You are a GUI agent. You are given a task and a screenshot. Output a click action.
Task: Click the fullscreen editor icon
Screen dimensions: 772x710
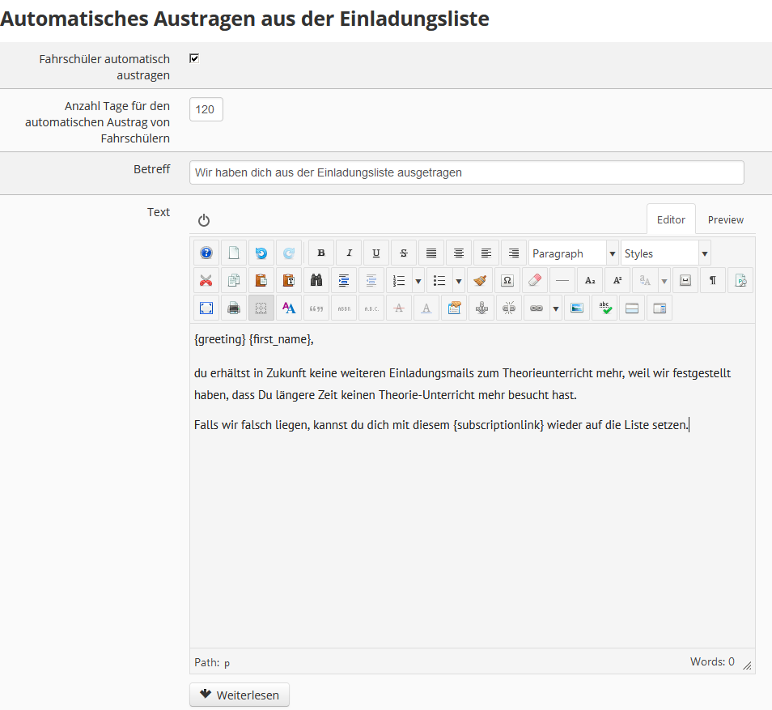tap(206, 308)
